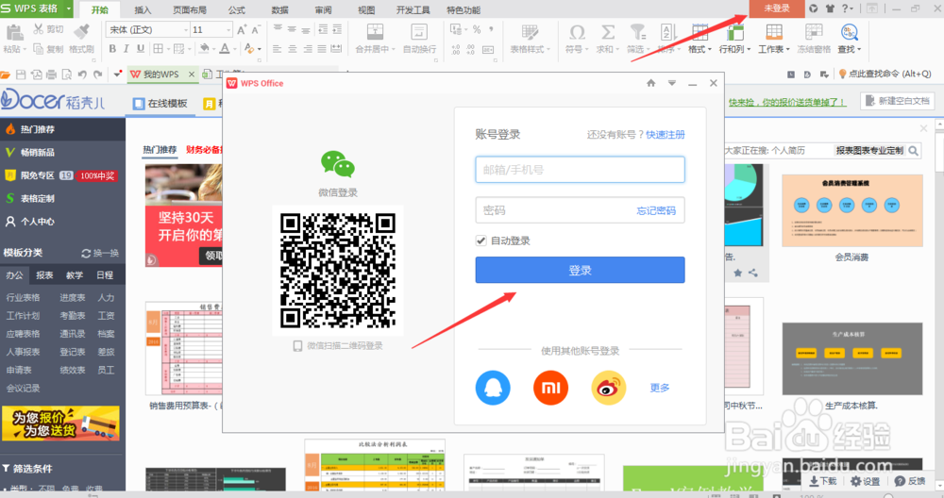944x498 pixels.
Task: Click the decrease font size icon
Action: click(256, 29)
